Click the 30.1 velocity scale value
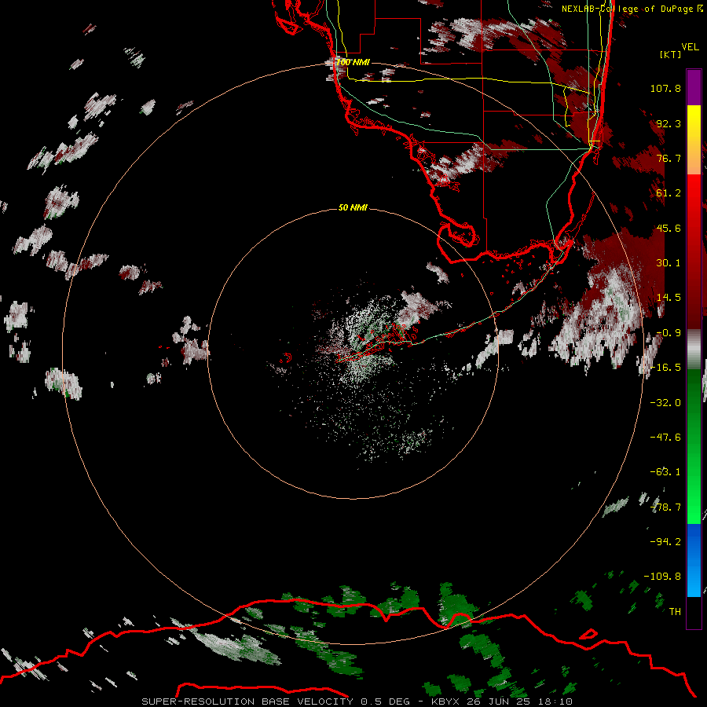 669,263
